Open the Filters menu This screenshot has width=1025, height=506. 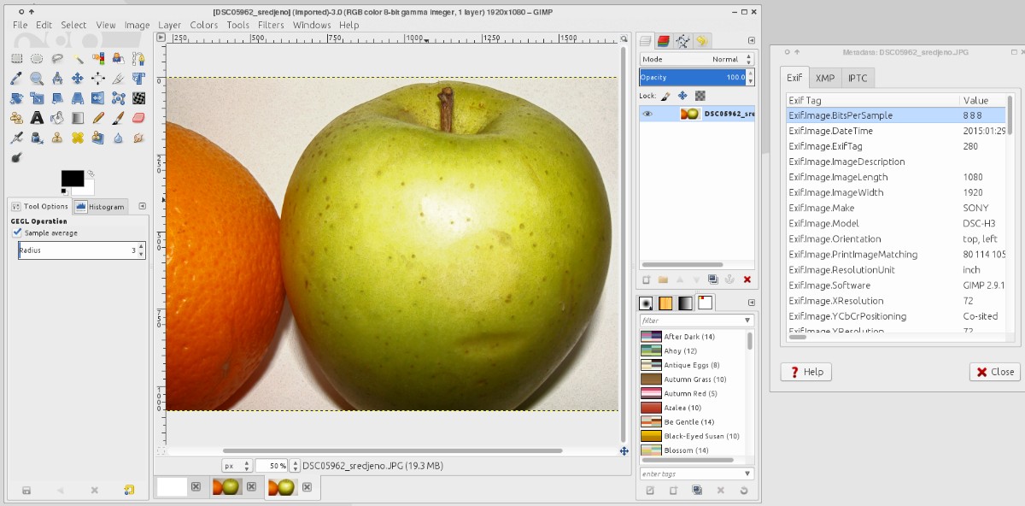tap(271, 25)
